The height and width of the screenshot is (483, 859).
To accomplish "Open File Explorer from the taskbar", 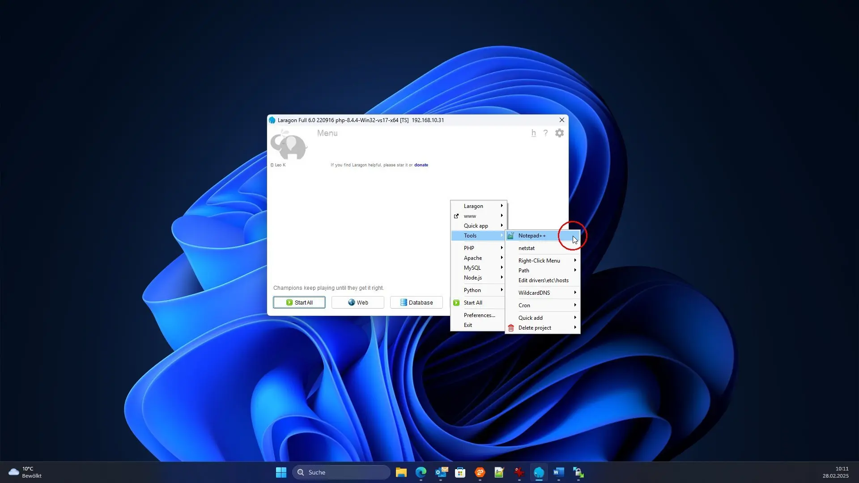I will click(x=401, y=472).
